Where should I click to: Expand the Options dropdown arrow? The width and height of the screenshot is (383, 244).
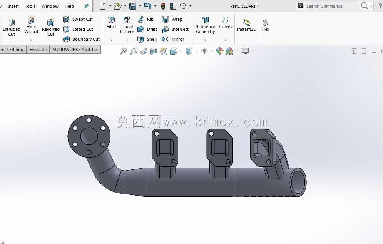[190, 6]
